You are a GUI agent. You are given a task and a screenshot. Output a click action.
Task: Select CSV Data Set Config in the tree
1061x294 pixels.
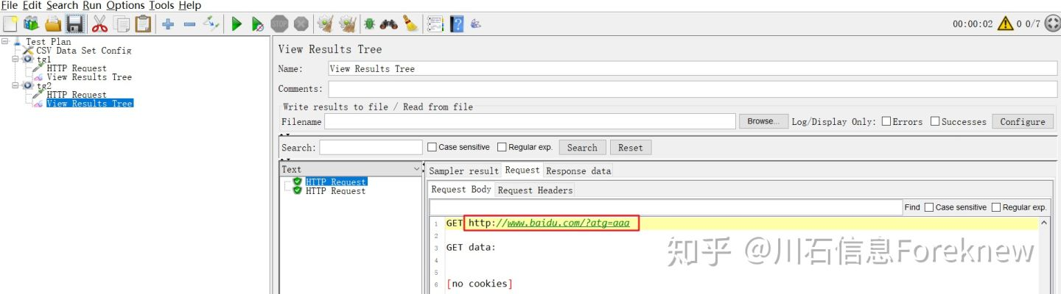click(x=84, y=51)
